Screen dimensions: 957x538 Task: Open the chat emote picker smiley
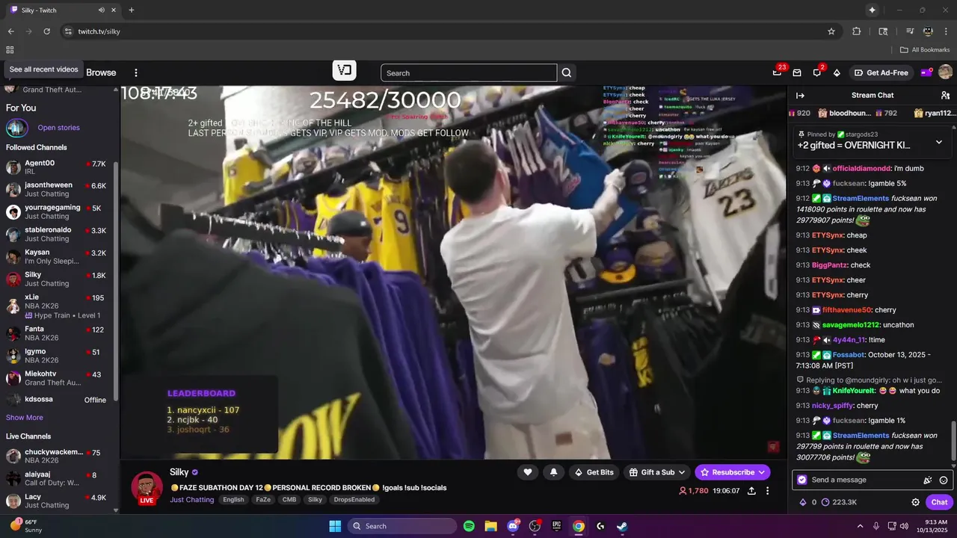pyautogui.click(x=944, y=480)
